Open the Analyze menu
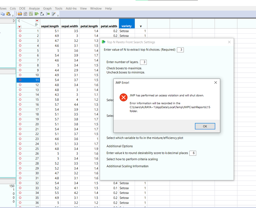 (x=34, y=8)
